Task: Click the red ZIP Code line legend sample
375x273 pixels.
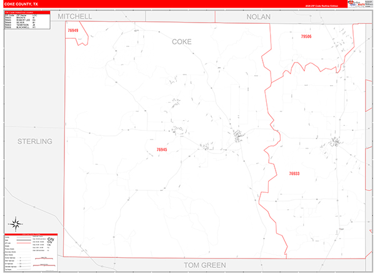Action: [24, 243]
